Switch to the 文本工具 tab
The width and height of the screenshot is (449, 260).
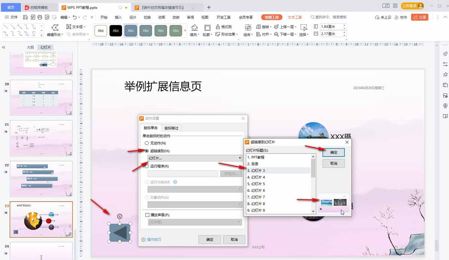pyautogui.click(x=295, y=17)
